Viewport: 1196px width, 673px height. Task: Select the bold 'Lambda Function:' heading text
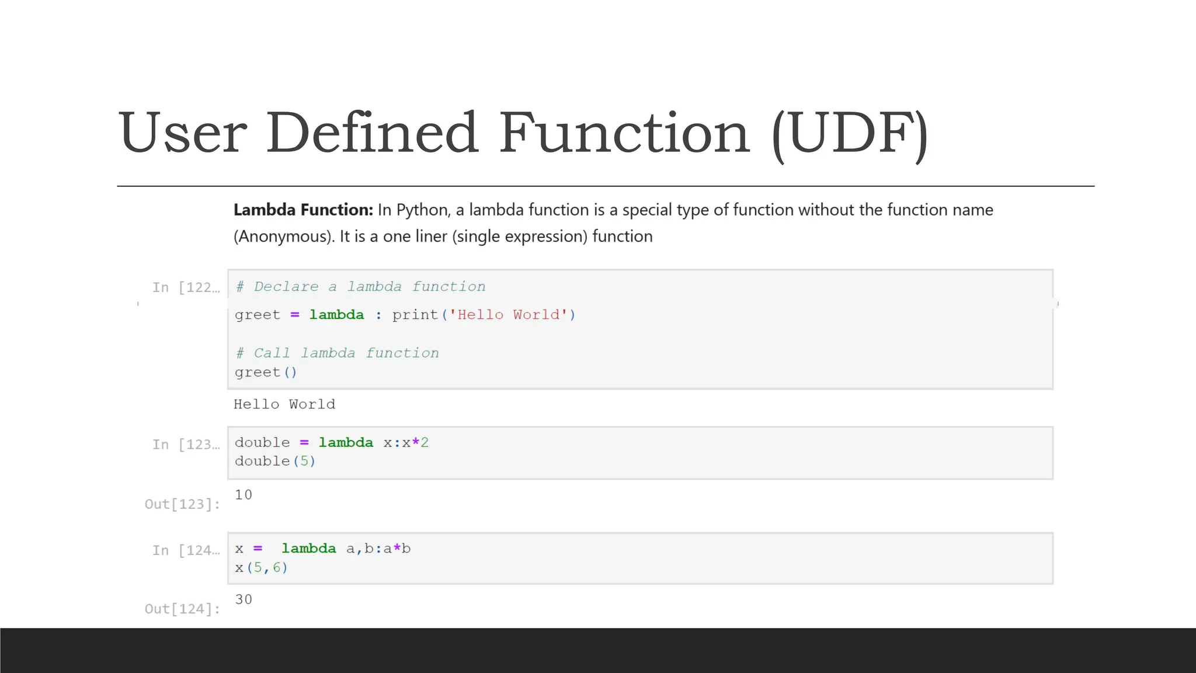[x=303, y=210]
